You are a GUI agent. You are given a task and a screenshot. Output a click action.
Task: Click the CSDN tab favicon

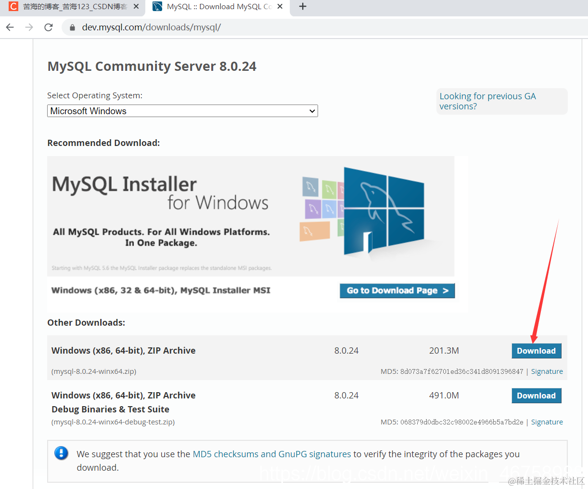tap(13, 7)
